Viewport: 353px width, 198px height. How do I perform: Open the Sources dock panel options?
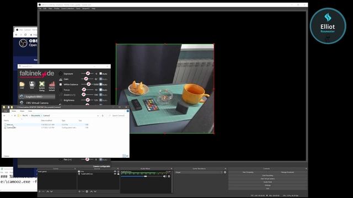[x=117, y=169]
